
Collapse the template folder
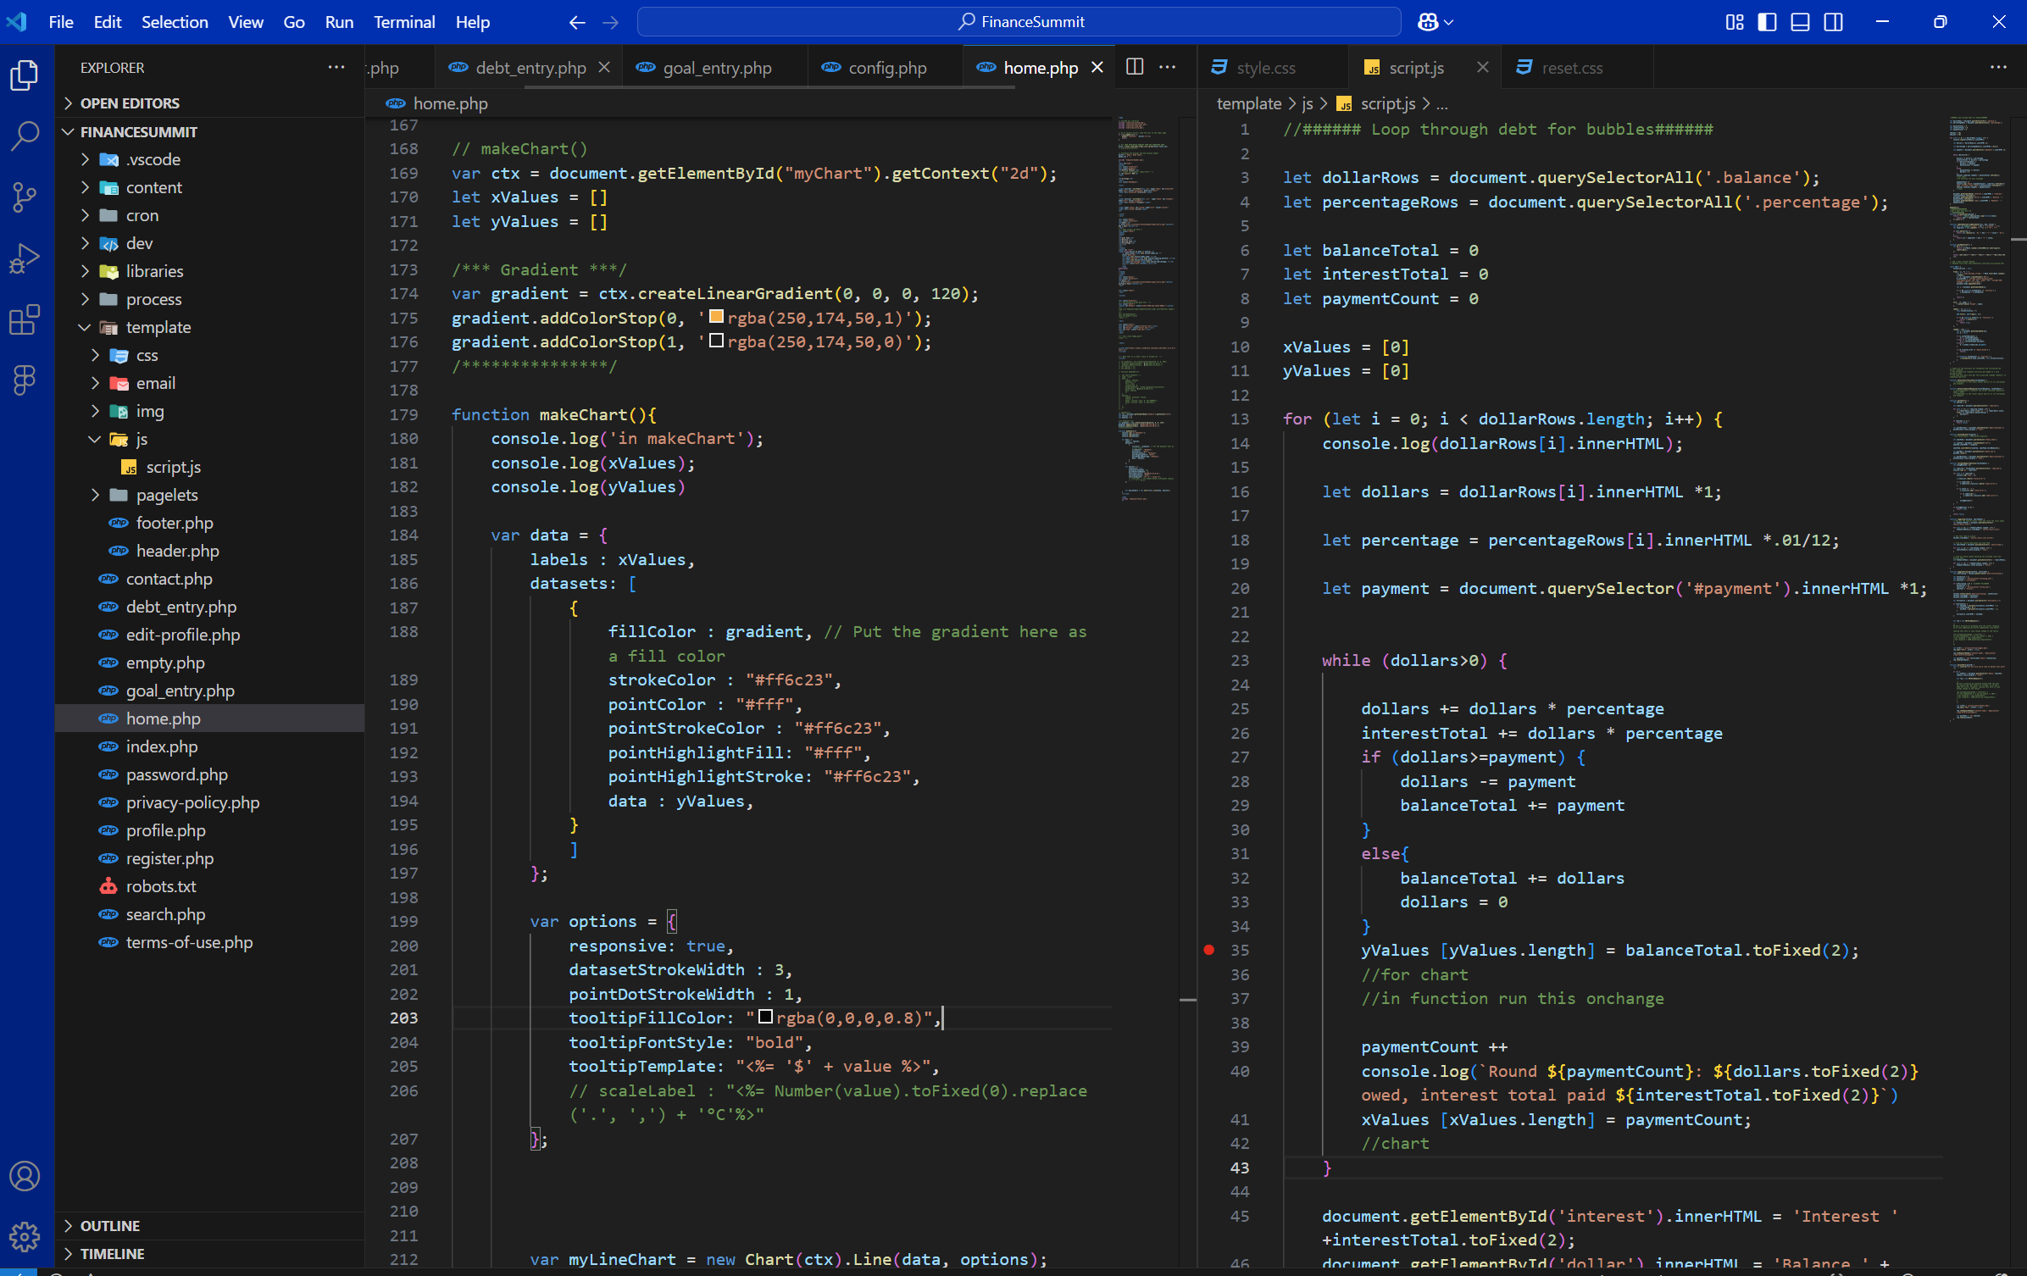[x=158, y=327]
